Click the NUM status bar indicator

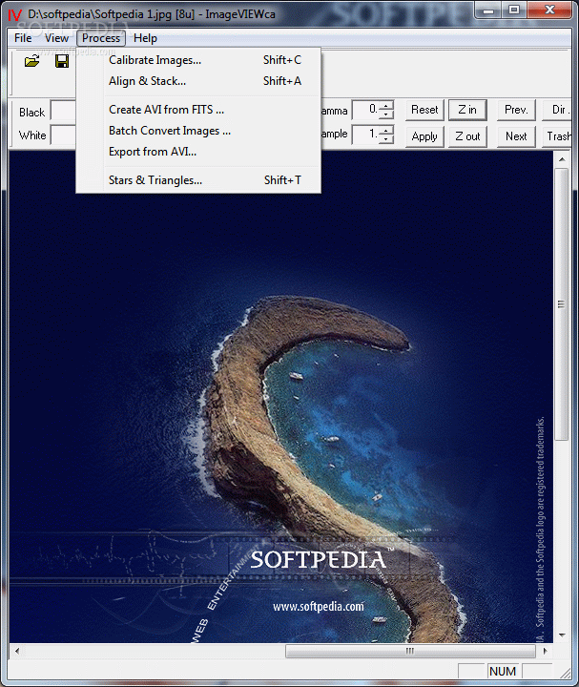tap(503, 671)
